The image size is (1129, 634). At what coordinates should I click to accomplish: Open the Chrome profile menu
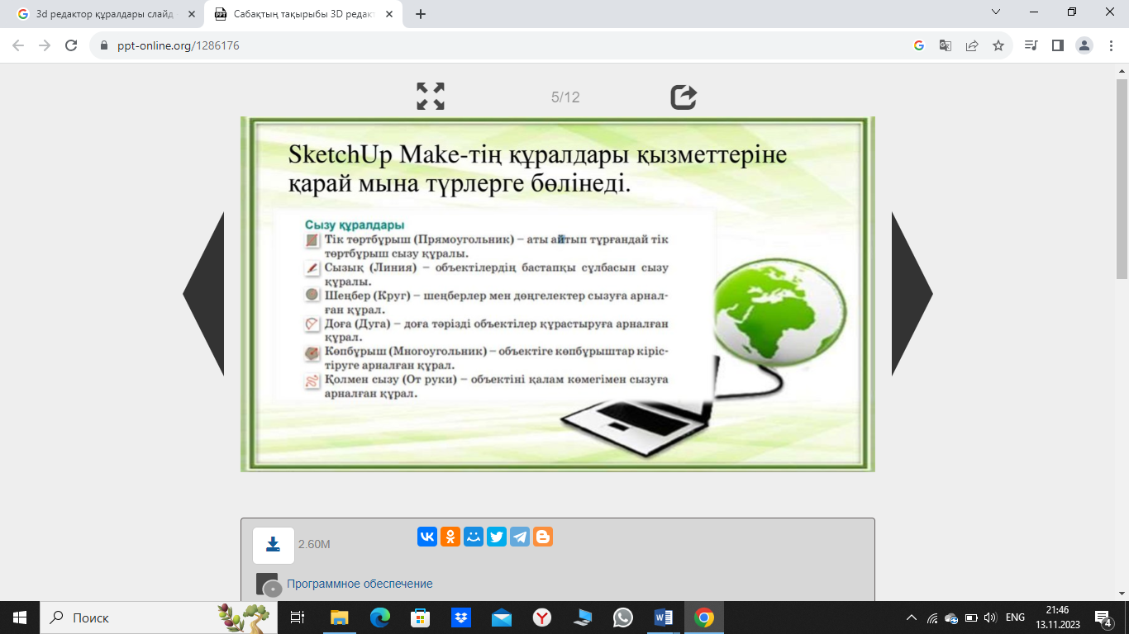coord(1084,45)
